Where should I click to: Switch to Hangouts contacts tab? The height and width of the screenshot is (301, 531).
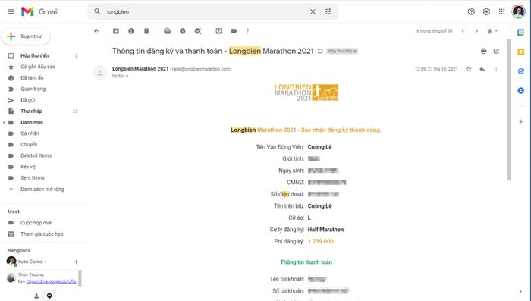36,296
